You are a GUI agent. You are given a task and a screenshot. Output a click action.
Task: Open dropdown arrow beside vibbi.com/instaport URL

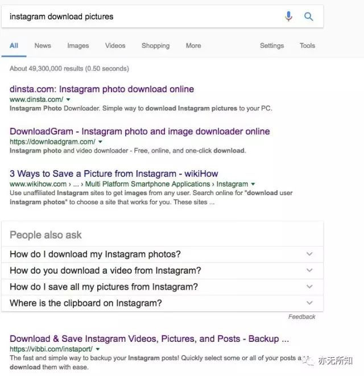coord(98,349)
